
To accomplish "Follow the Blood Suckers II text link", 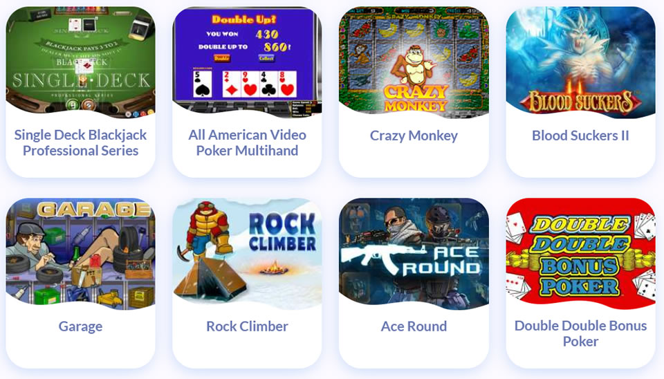I will pyautogui.click(x=580, y=136).
